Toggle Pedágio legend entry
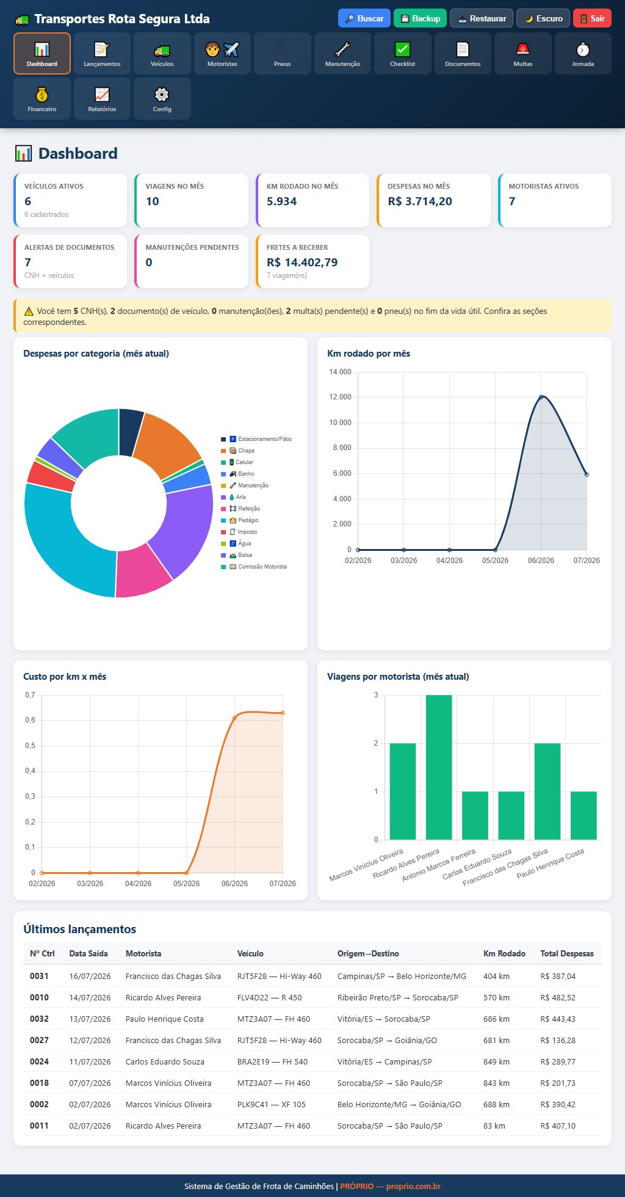The height and width of the screenshot is (1197, 625). [x=239, y=520]
